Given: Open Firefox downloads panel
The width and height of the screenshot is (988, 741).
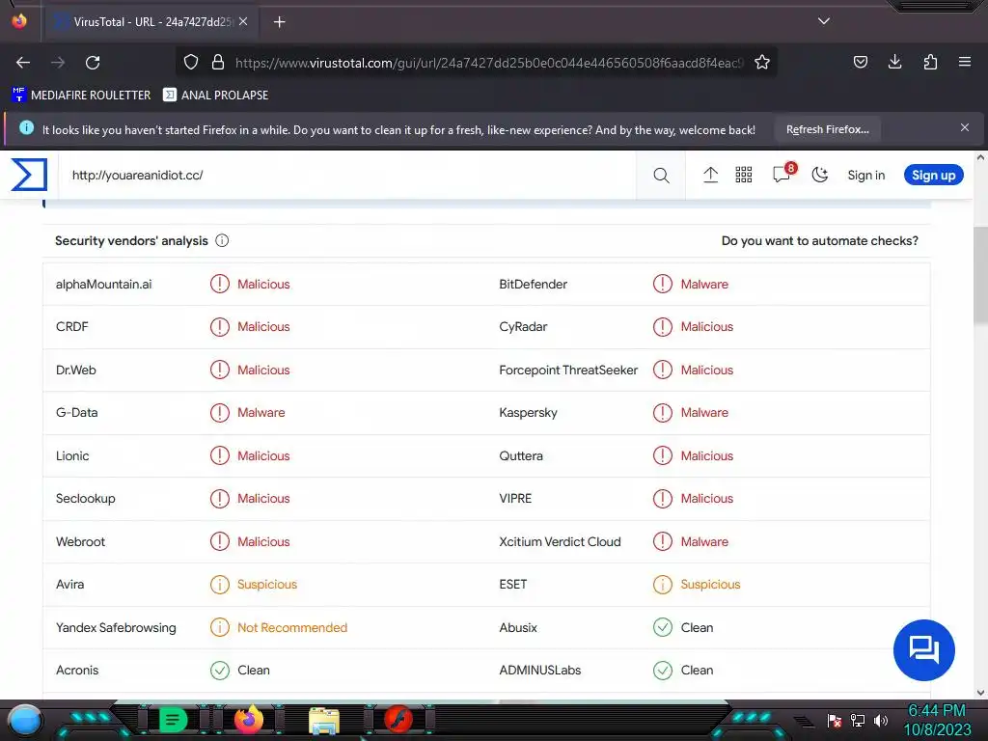Looking at the screenshot, I should [x=894, y=62].
